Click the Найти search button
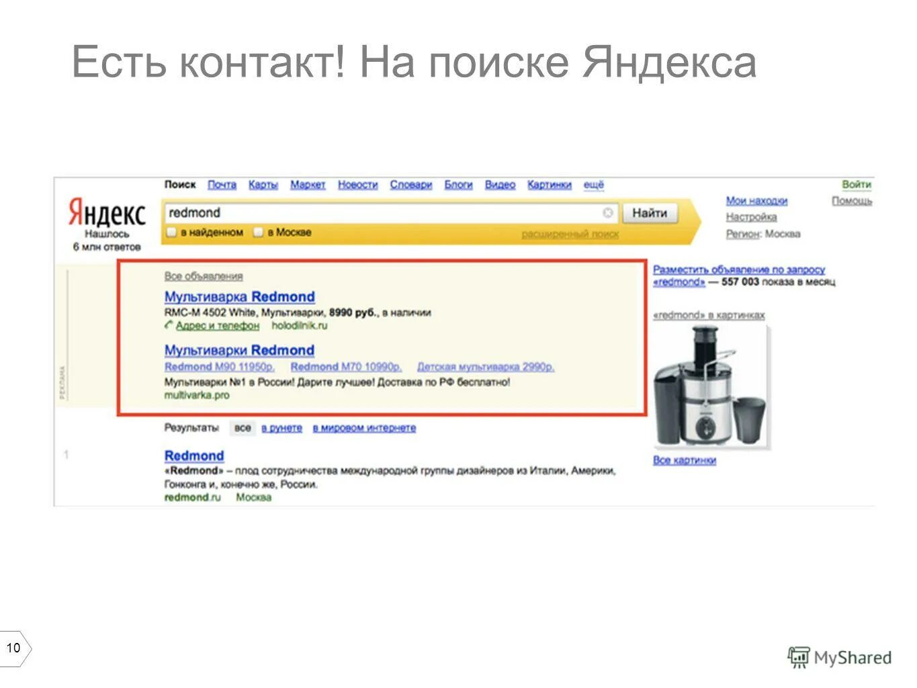The height and width of the screenshot is (688, 917). point(650,213)
